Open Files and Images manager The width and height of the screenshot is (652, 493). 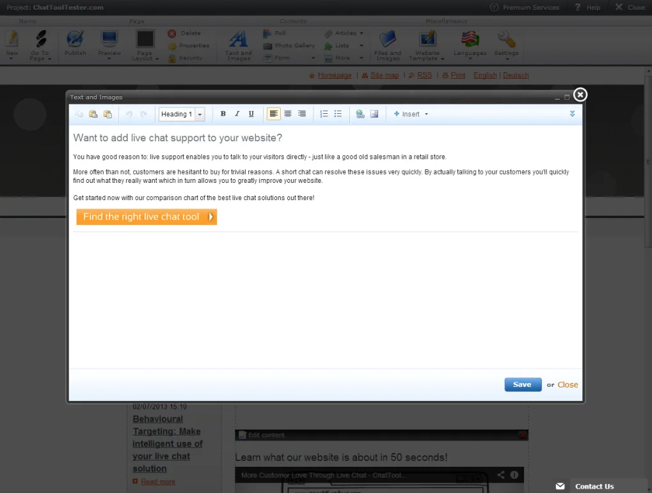pos(388,45)
